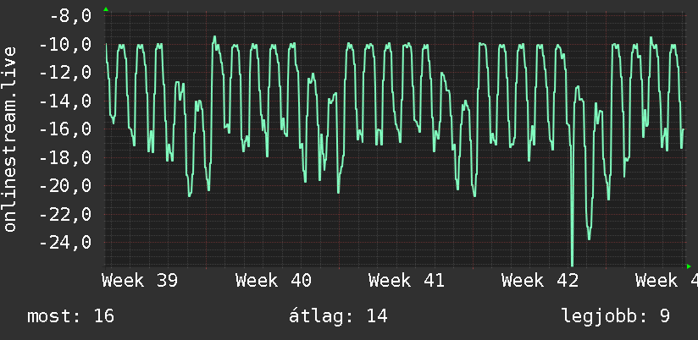This screenshot has height=340, width=698.
Task: Click the 'Week 41' axis label
Action: coord(407,281)
